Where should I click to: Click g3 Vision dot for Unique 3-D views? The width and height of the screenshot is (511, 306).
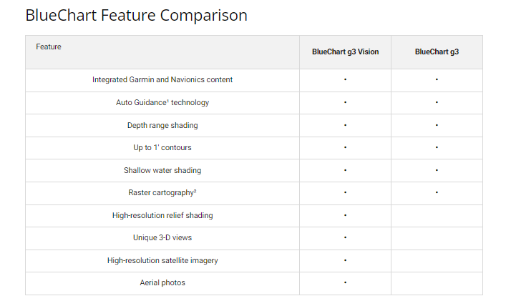345,238
